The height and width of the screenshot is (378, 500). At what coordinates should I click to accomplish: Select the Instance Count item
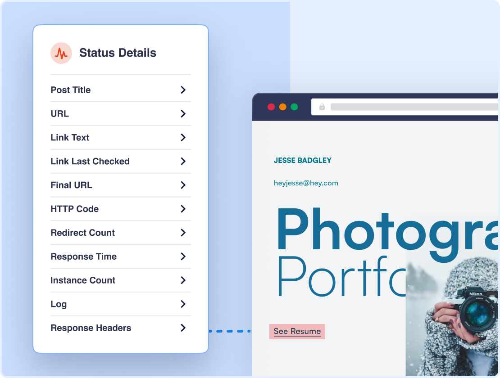(83, 280)
